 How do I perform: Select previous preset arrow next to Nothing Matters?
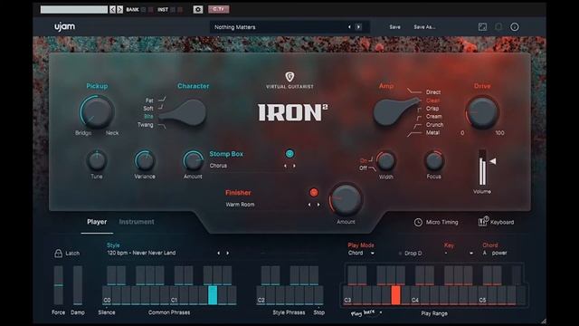pos(349,27)
